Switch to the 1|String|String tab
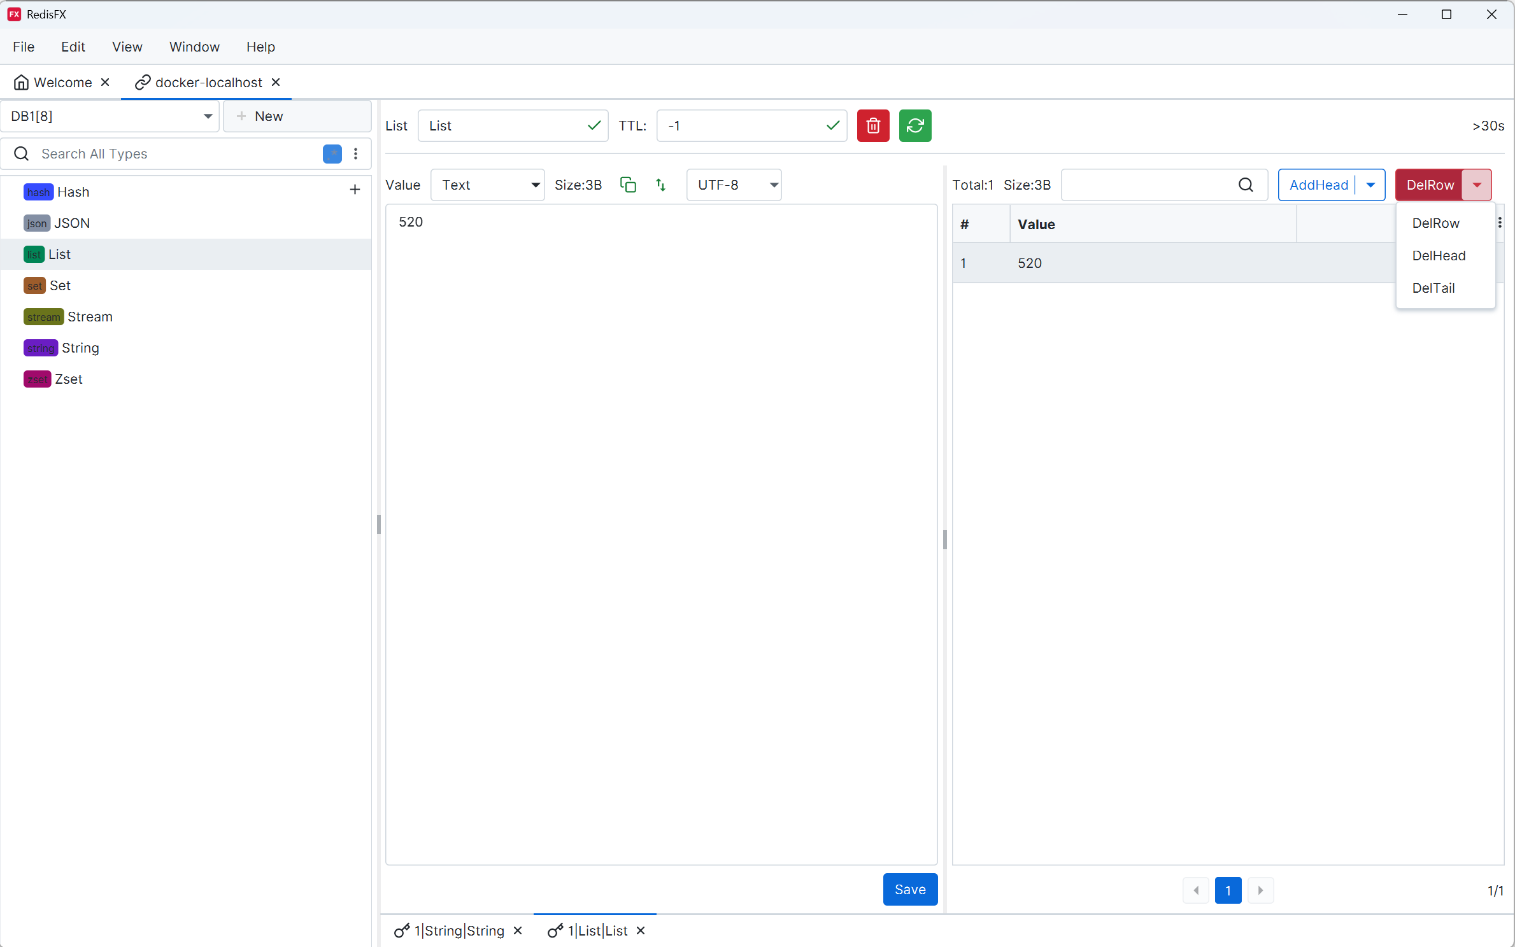 coord(459,931)
